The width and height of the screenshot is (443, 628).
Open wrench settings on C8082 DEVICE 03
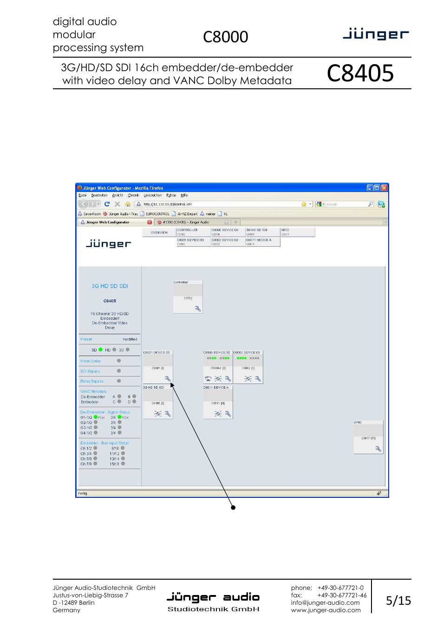258,379
